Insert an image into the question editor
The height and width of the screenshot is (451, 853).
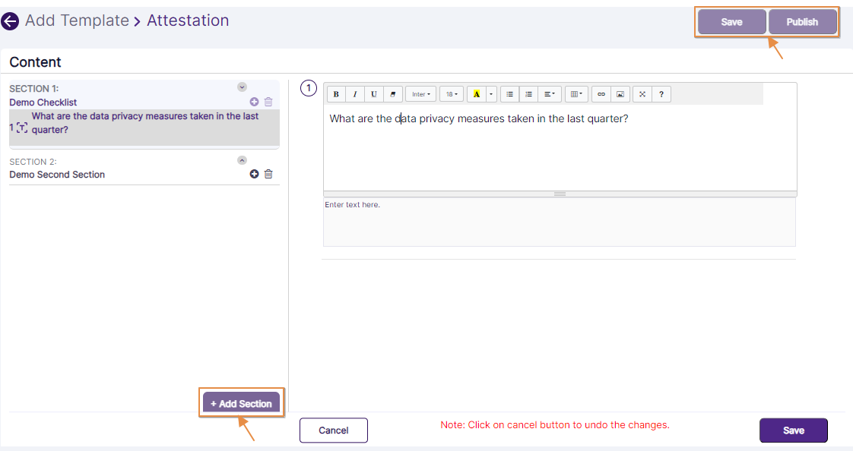point(620,93)
